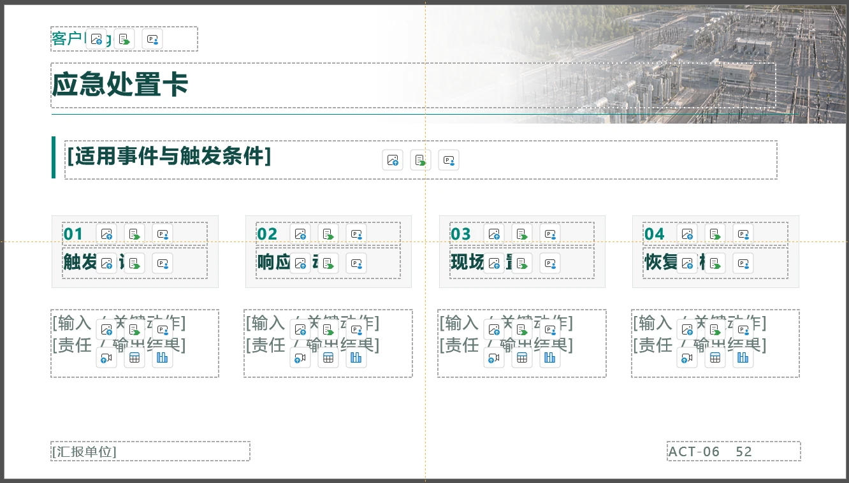Image resolution: width=849 pixels, height=483 pixels.
Task: Click the picture icon on the 恢复 title
Action: point(687,263)
